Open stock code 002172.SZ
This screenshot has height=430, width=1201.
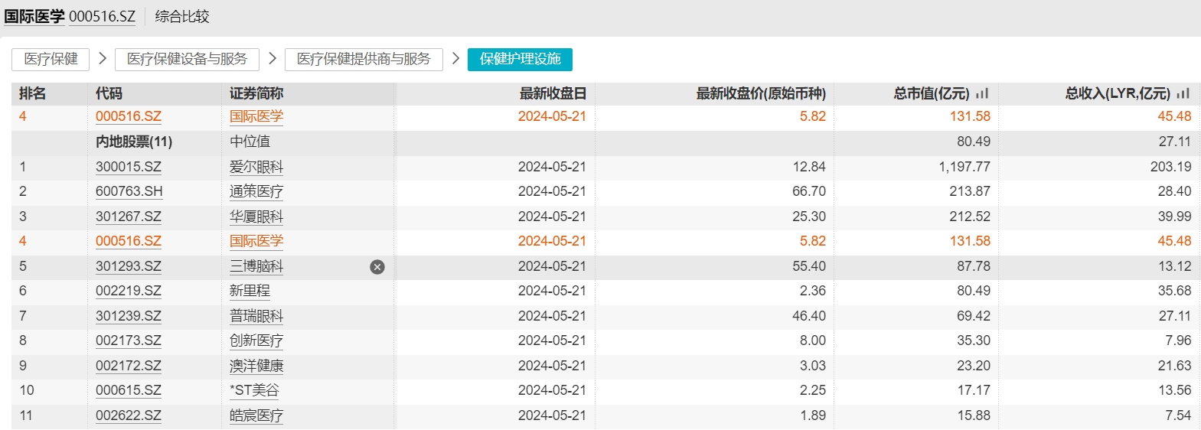coord(129,366)
